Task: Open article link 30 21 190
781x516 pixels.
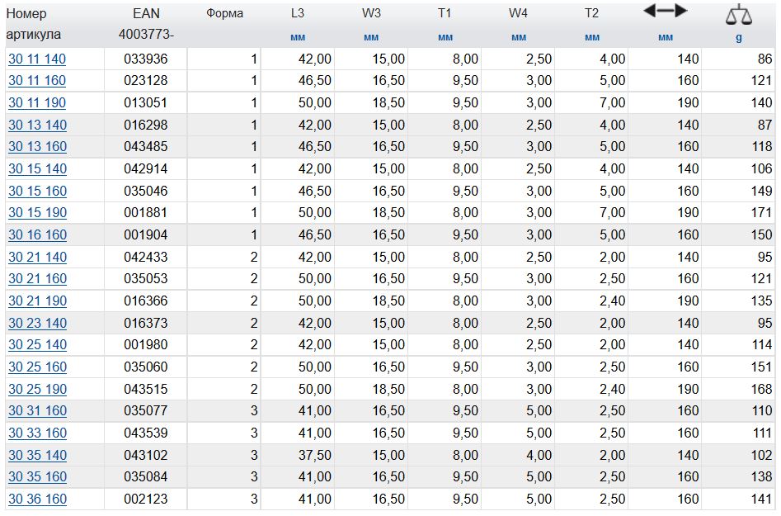Action: (x=37, y=301)
